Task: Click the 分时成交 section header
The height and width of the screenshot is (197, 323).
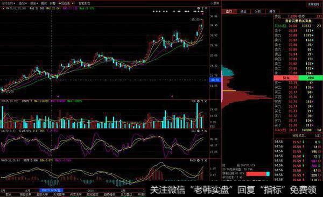Action: pos(298,136)
